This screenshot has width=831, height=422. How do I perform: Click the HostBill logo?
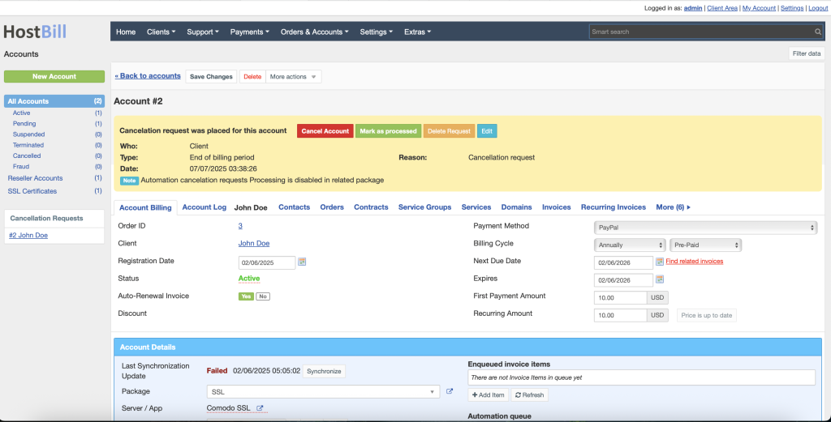pyautogui.click(x=35, y=32)
